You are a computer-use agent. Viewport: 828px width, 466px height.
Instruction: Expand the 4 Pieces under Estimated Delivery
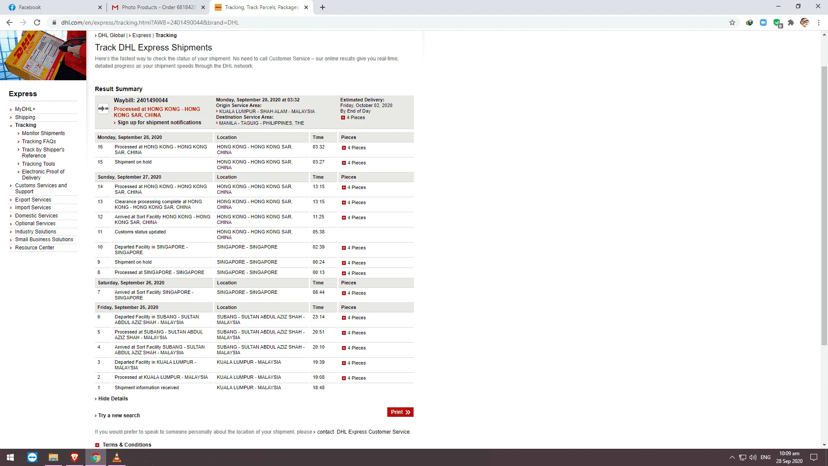click(343, 118)
